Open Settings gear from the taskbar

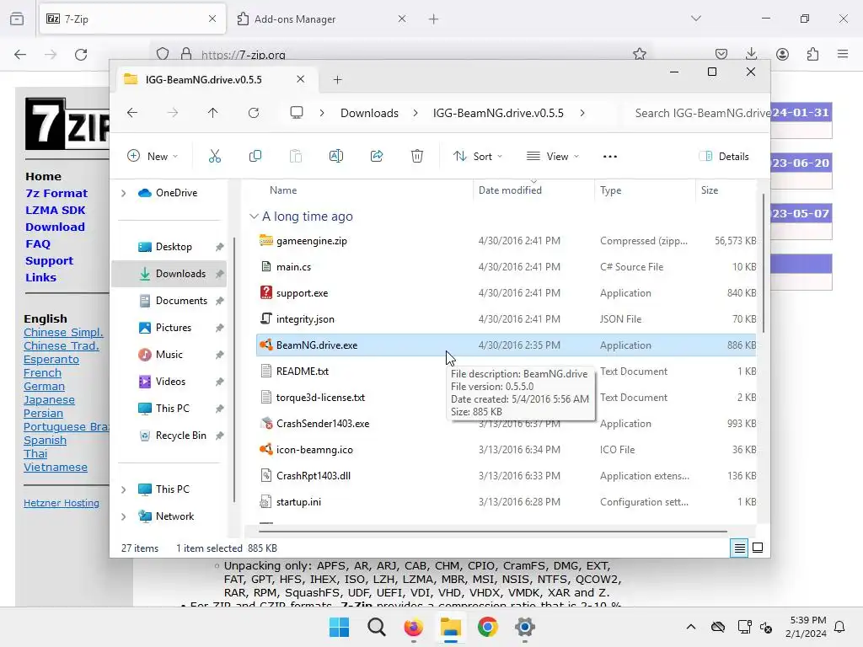tap(525, 627)
